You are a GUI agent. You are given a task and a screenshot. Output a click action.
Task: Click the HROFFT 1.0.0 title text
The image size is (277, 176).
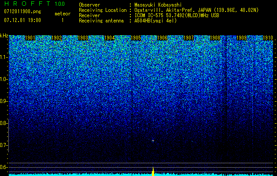(34, 4)
